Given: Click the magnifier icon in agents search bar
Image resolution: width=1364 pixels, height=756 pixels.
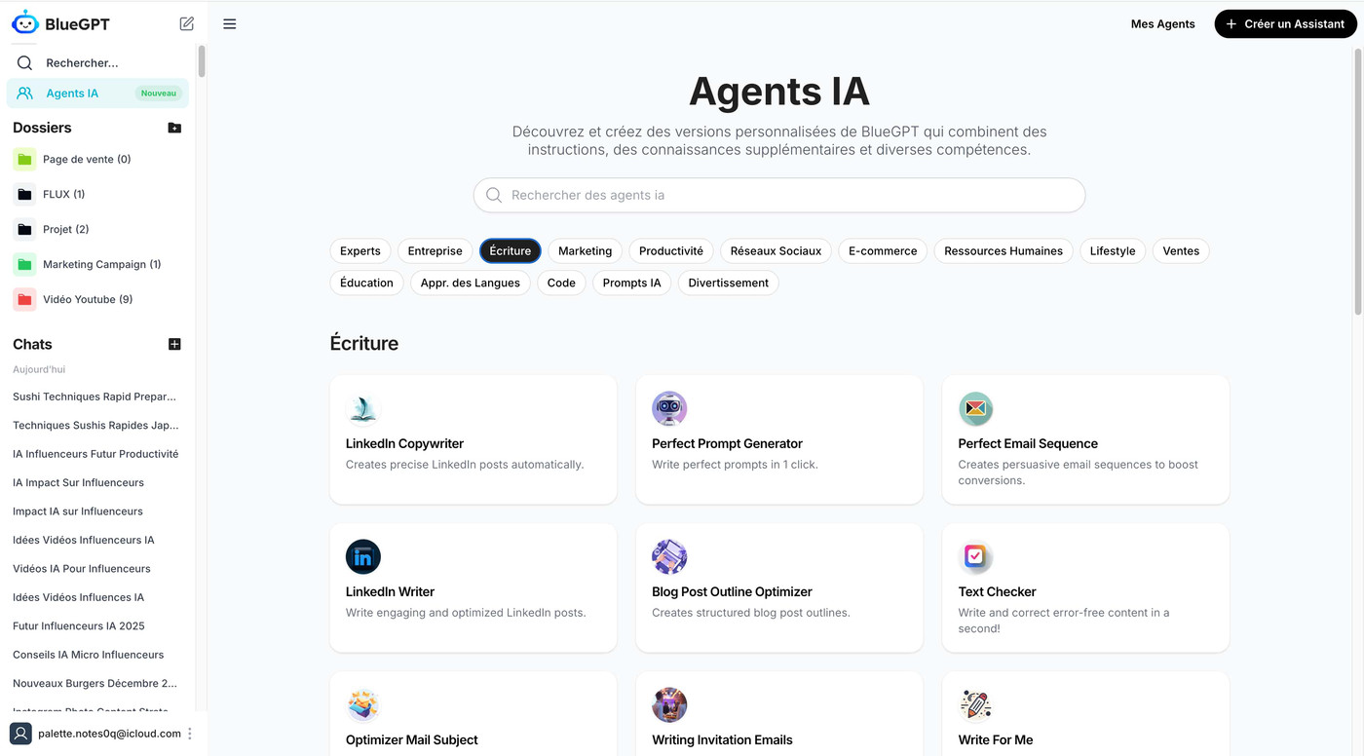Looking at the screenshot, I should [494, 195].
